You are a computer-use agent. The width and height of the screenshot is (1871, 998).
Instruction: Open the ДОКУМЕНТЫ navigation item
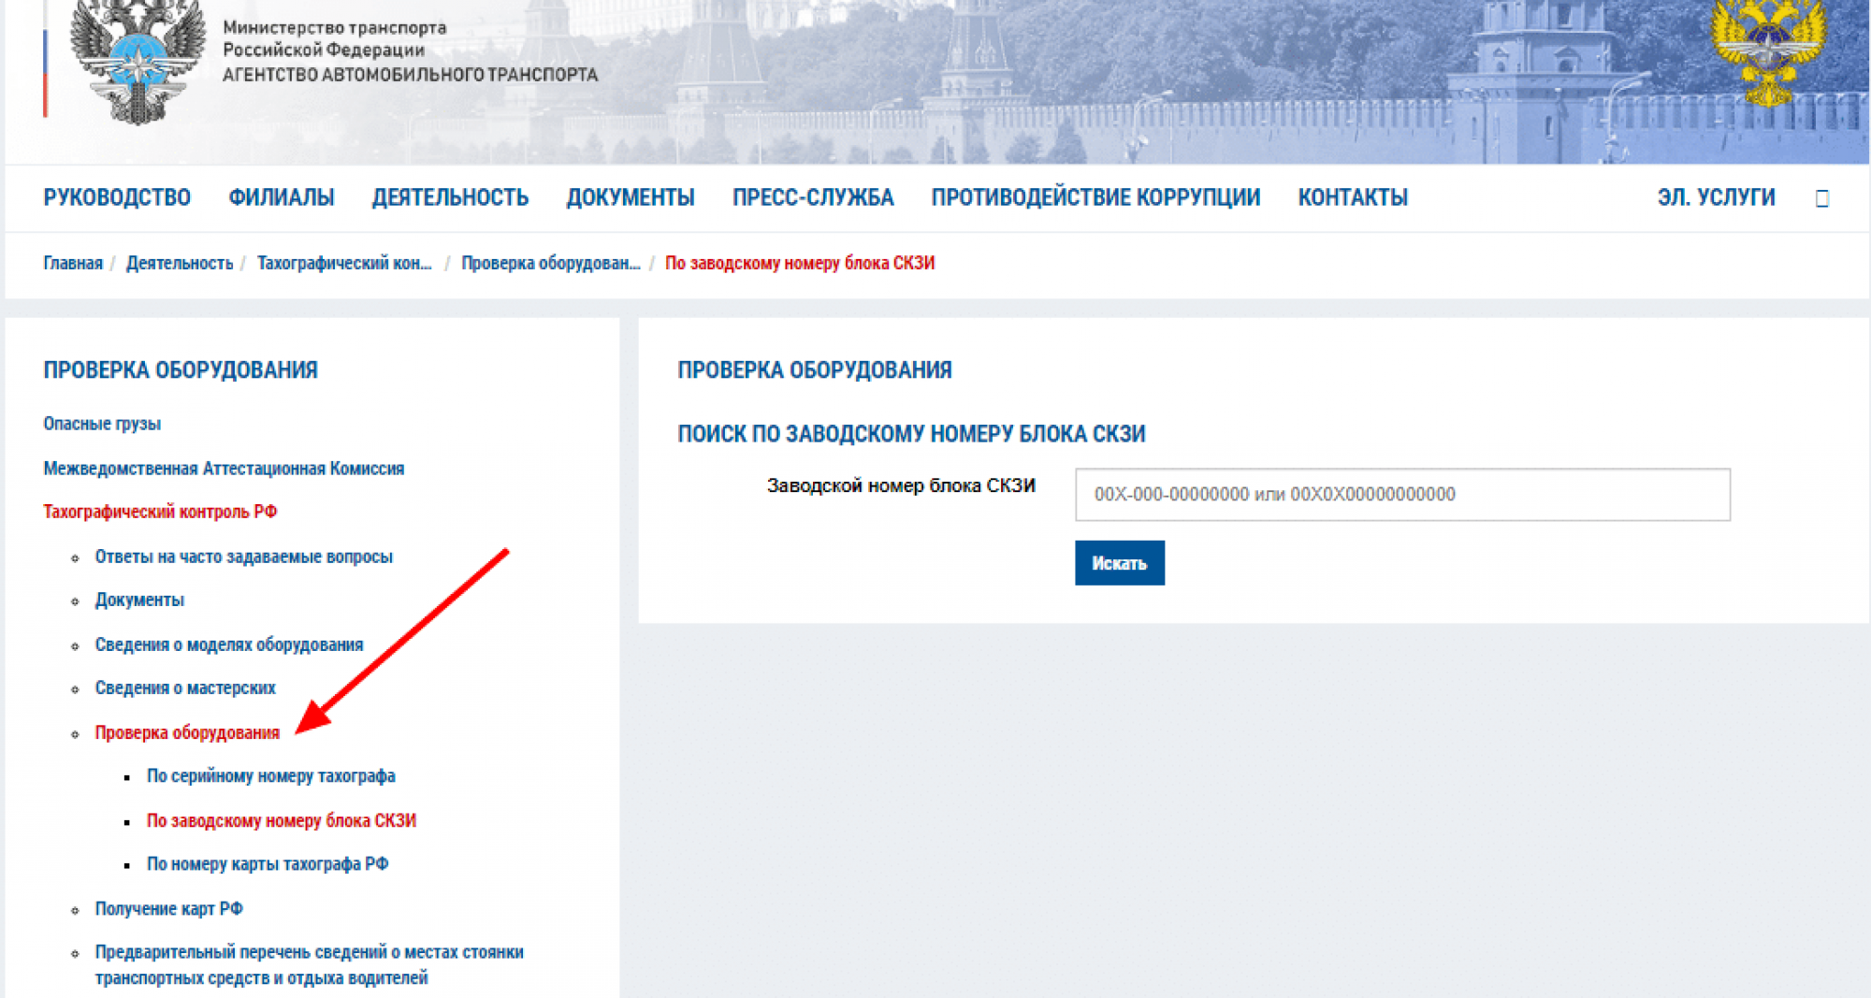[631, 198]
